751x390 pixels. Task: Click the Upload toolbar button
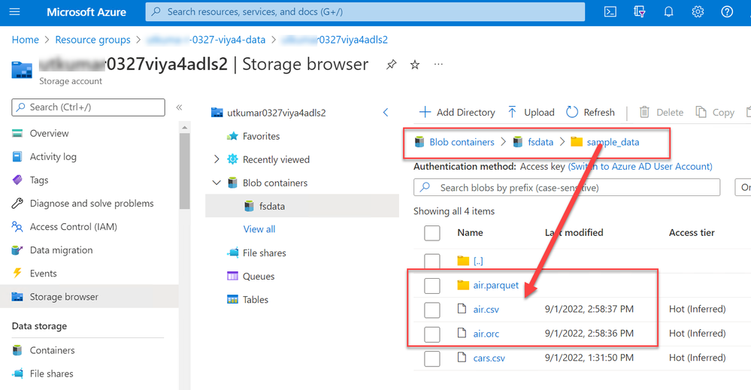(531, 112)
